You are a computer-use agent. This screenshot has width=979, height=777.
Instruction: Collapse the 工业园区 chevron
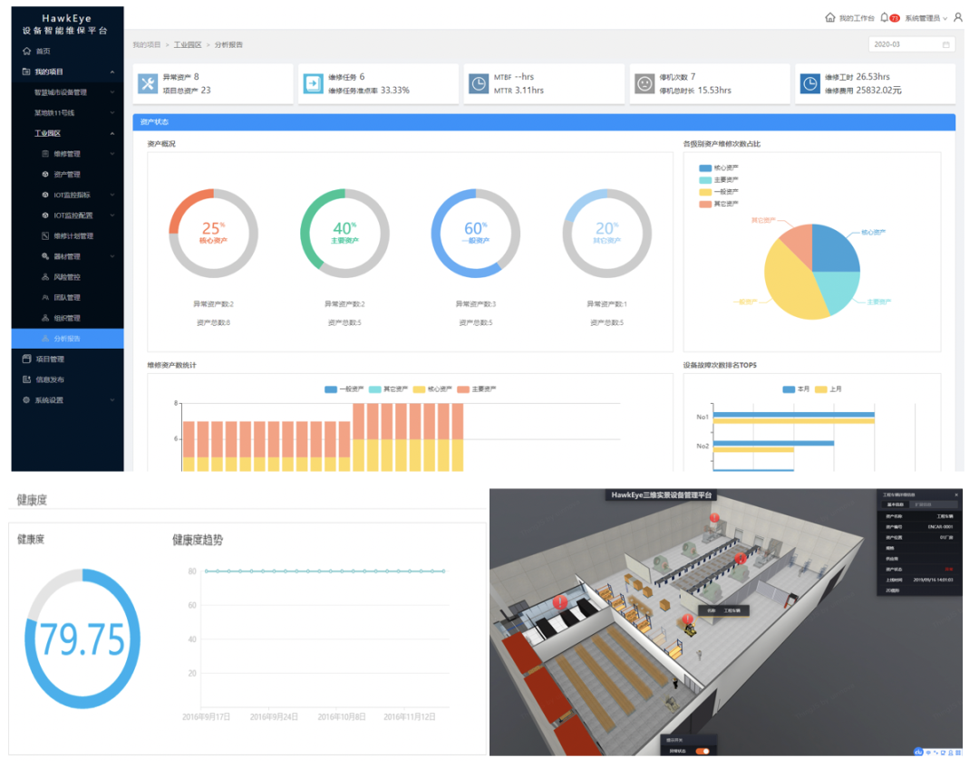click(112, 133)
